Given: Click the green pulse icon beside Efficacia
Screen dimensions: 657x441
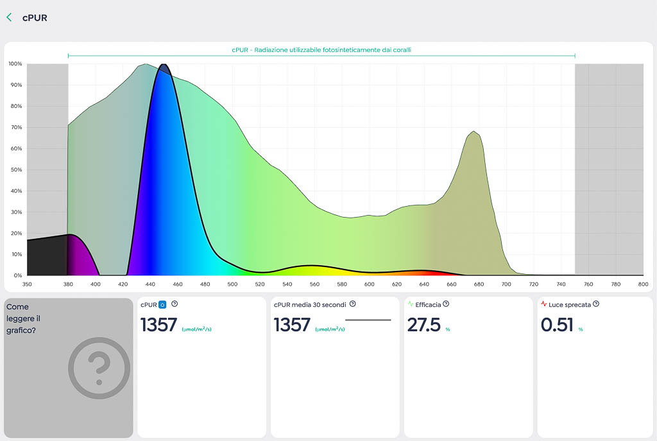Looking at the screenshot, I should click(411, 304).
